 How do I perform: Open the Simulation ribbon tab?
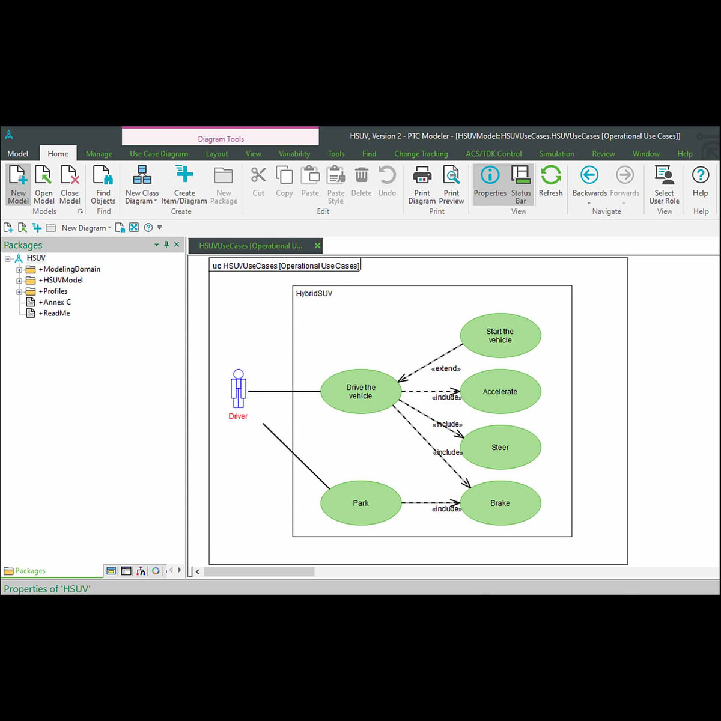tap(556, 154)
